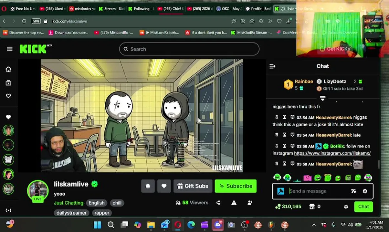Click the green Subscribe button
Screen dimensions: 389x232
[x=236, y=186]
